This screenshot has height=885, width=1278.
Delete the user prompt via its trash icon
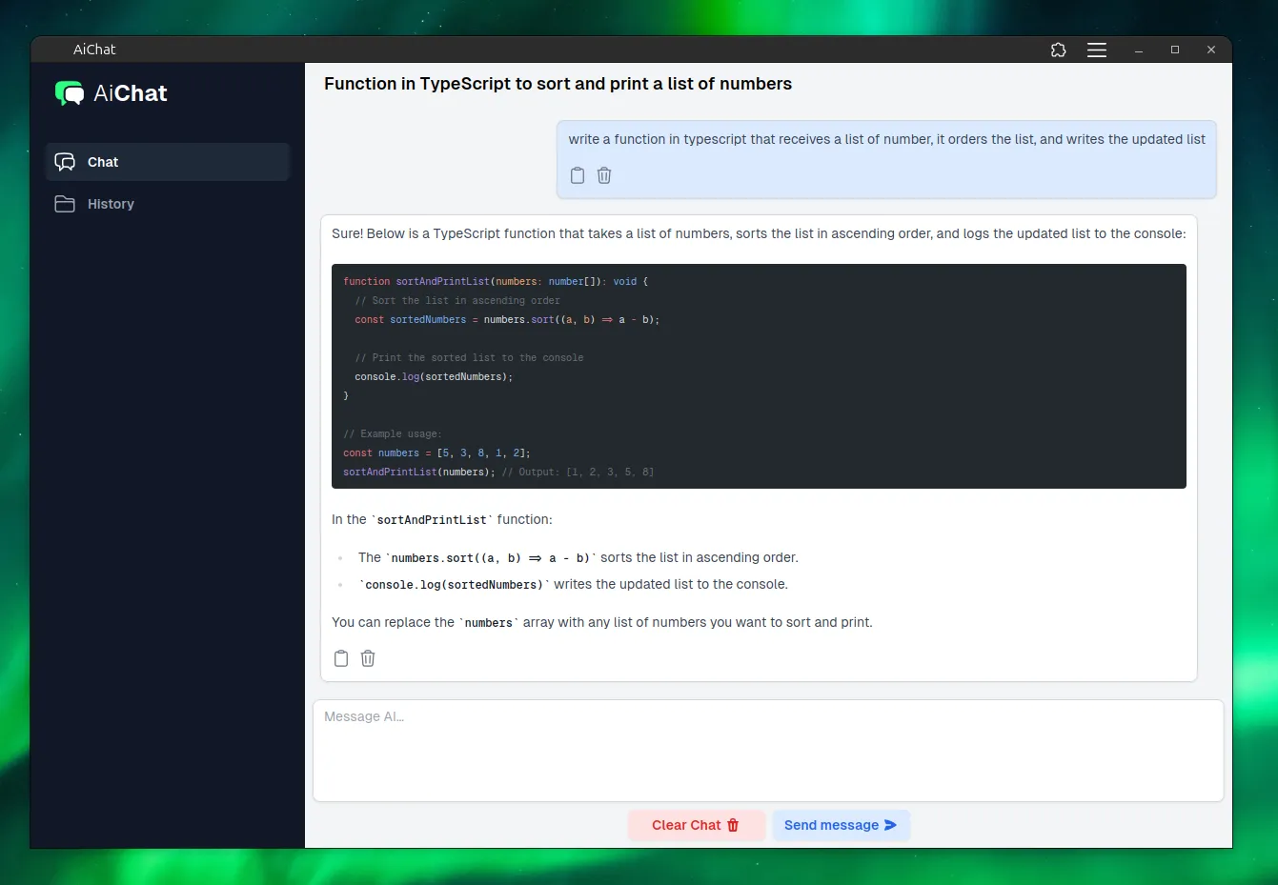pos(604,175)
